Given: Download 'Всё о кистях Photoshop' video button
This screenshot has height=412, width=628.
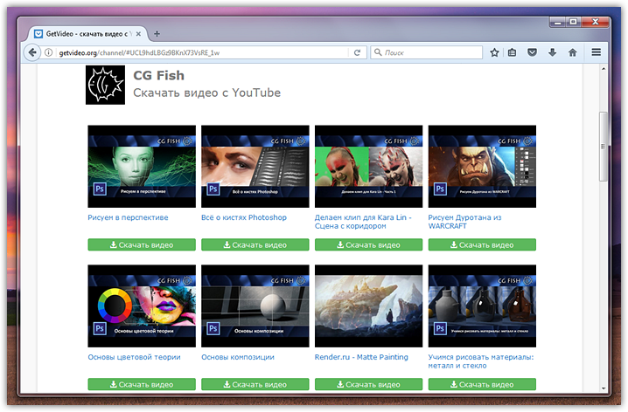Looking at the screenshot, I should 255,244.
